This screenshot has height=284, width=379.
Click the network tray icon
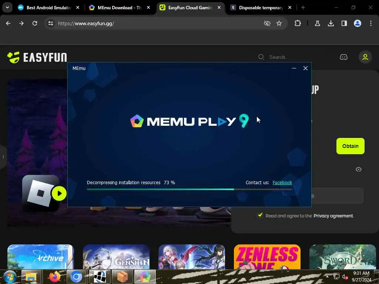click(336, 277)
